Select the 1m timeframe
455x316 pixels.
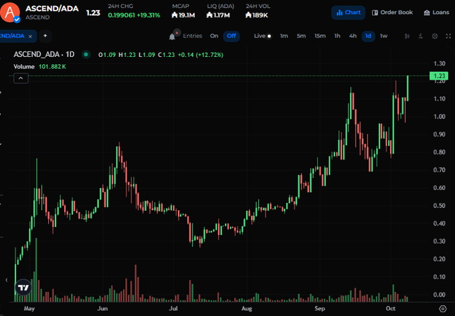coord(284,36)
